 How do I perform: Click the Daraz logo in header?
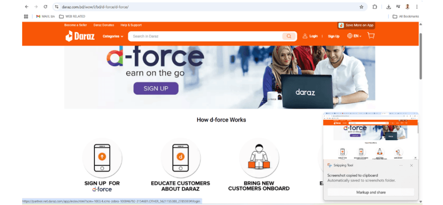pos(80,36)
